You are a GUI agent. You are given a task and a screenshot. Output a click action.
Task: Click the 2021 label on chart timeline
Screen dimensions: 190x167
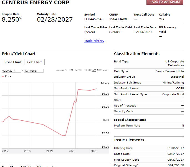pos(94,151)
